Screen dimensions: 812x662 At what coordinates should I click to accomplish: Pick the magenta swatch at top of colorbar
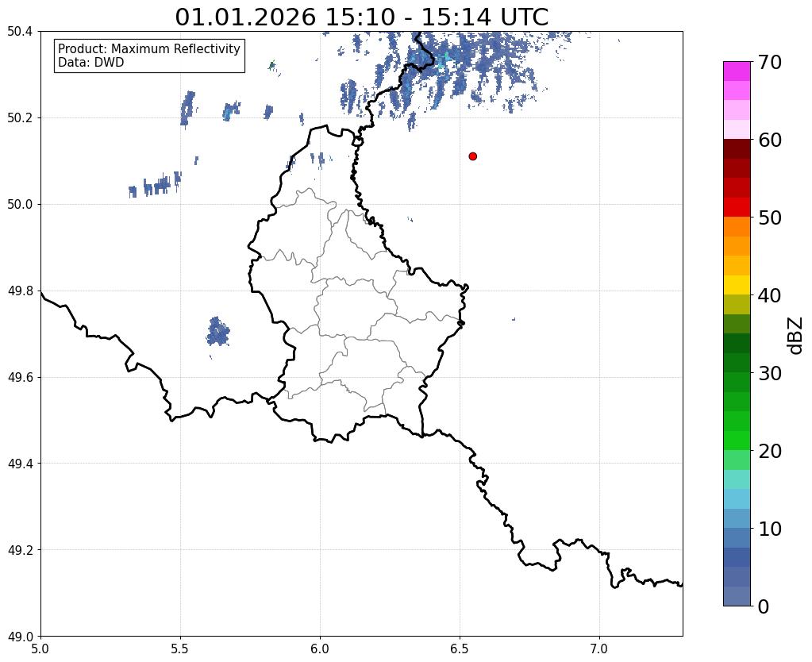coord(736,71)
